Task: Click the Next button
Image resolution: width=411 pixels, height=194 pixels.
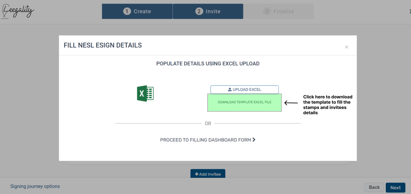Action: 396,187
